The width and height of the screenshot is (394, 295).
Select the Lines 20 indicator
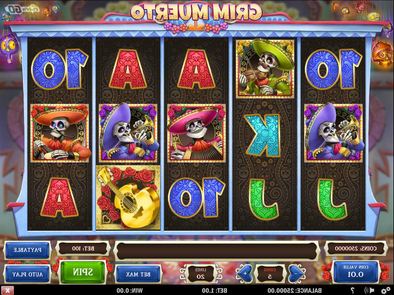coord(201,273)
